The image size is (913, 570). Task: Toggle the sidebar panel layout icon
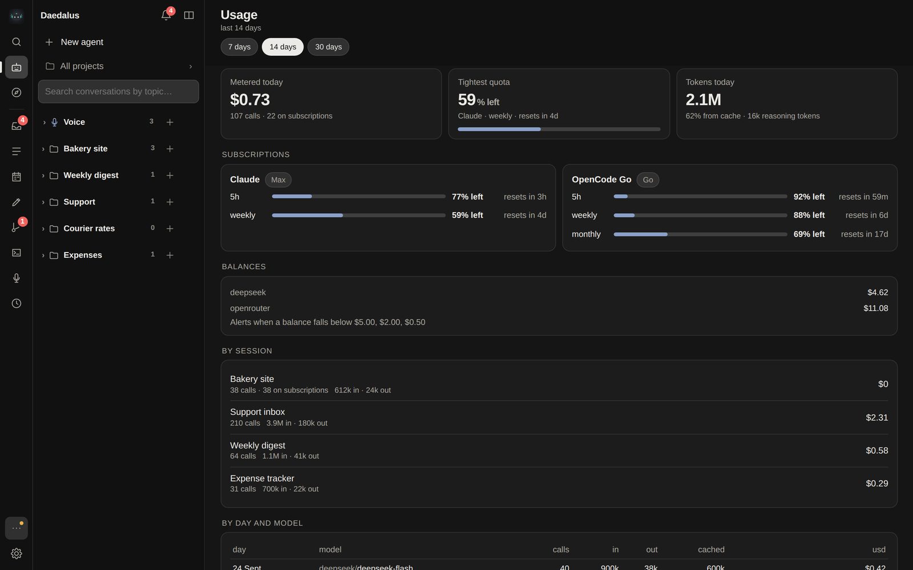189,15
